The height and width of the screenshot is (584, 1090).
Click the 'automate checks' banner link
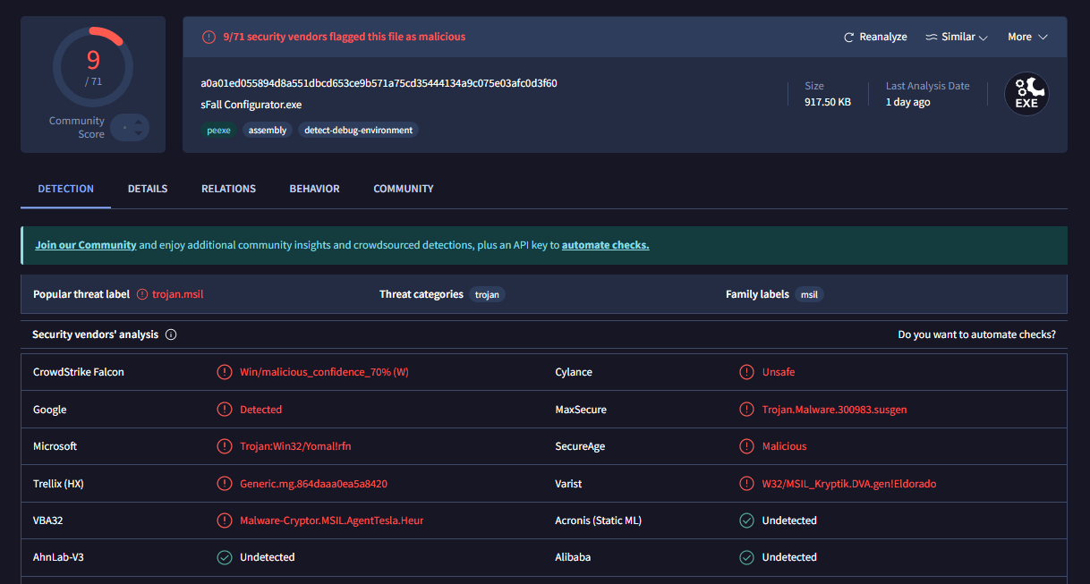[x=605, y=245]
